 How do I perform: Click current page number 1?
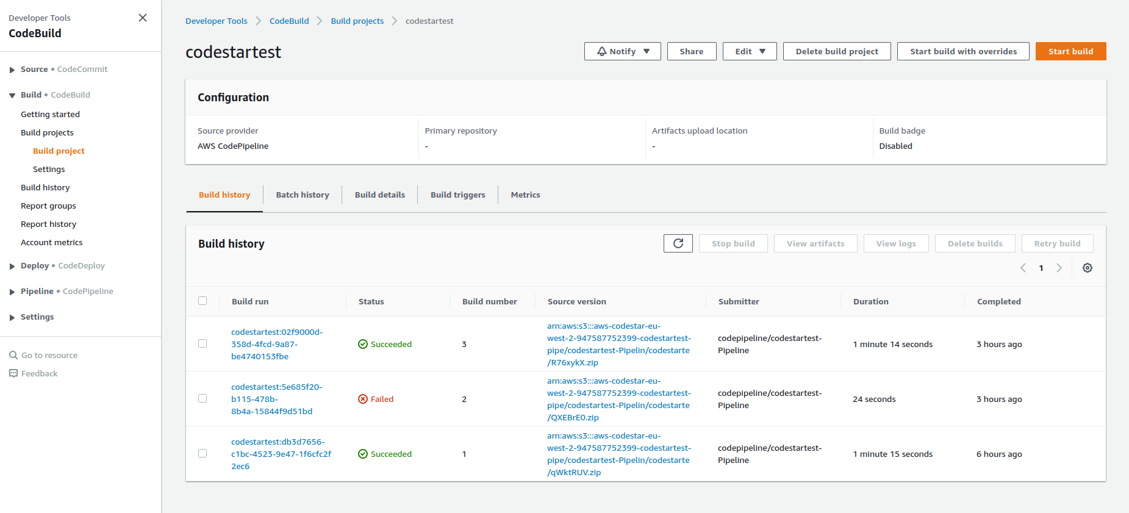pos(1041,268)
